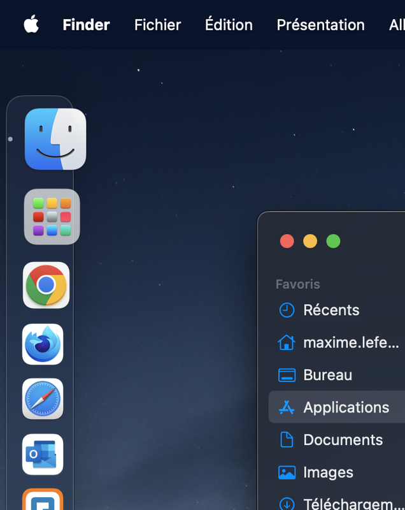Launch Microsoft Outlook from the Dock

click(x=43, y=455)
